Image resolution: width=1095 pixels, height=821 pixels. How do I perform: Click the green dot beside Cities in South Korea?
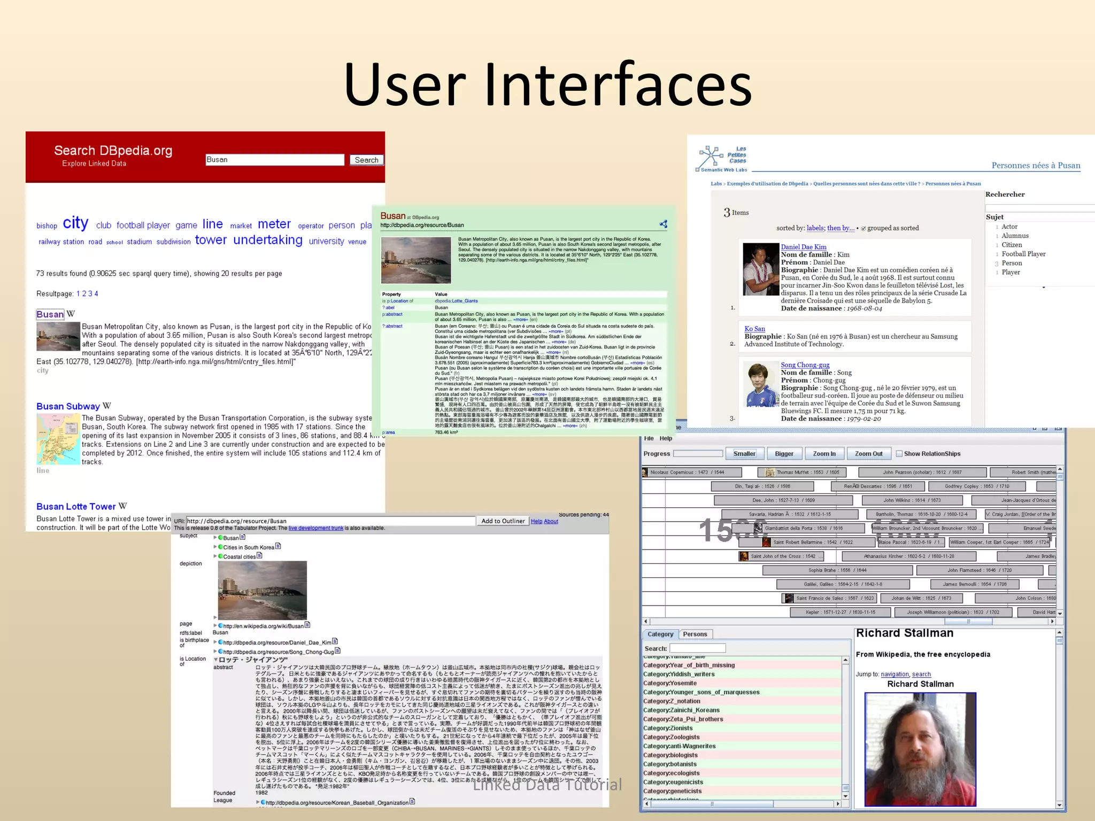[x=220, y=547]
